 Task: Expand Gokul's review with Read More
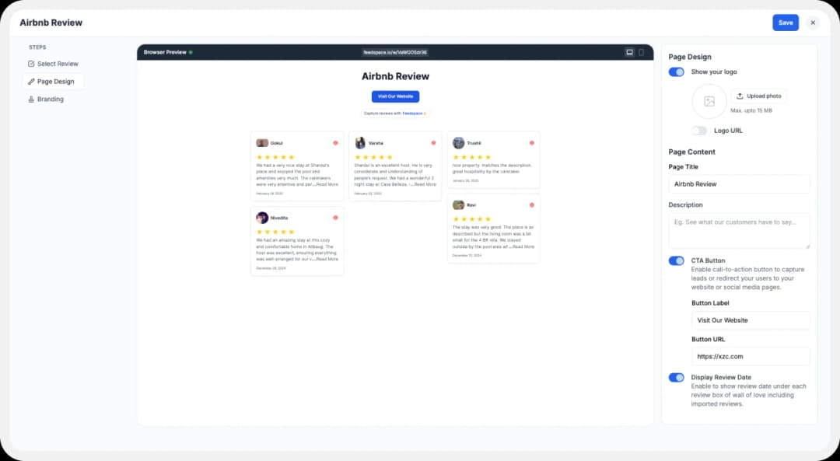pos(327,184)
